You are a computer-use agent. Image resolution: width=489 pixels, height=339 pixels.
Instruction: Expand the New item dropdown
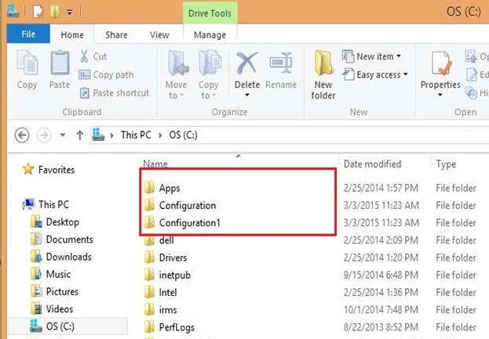click(x=399, y=56)
